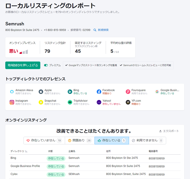The width and height of the screenshot is (190, 179).
Task: Click the Cylex directory row name
Action: coord(14,174)
